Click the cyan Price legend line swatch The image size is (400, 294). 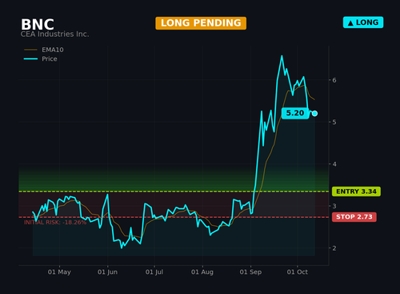click(30, 58)
